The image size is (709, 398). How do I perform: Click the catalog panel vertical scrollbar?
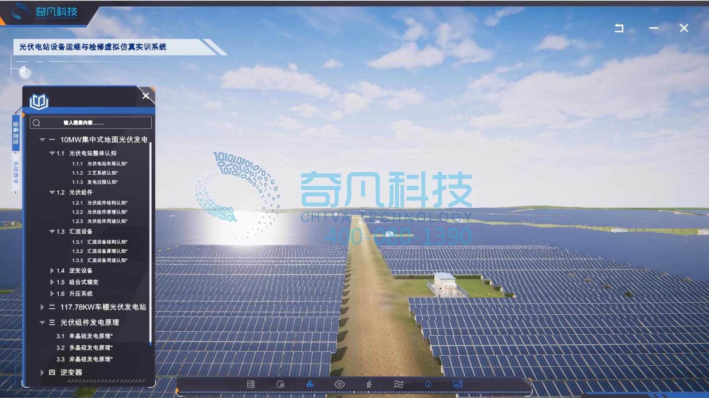click(x=150, y=243)
